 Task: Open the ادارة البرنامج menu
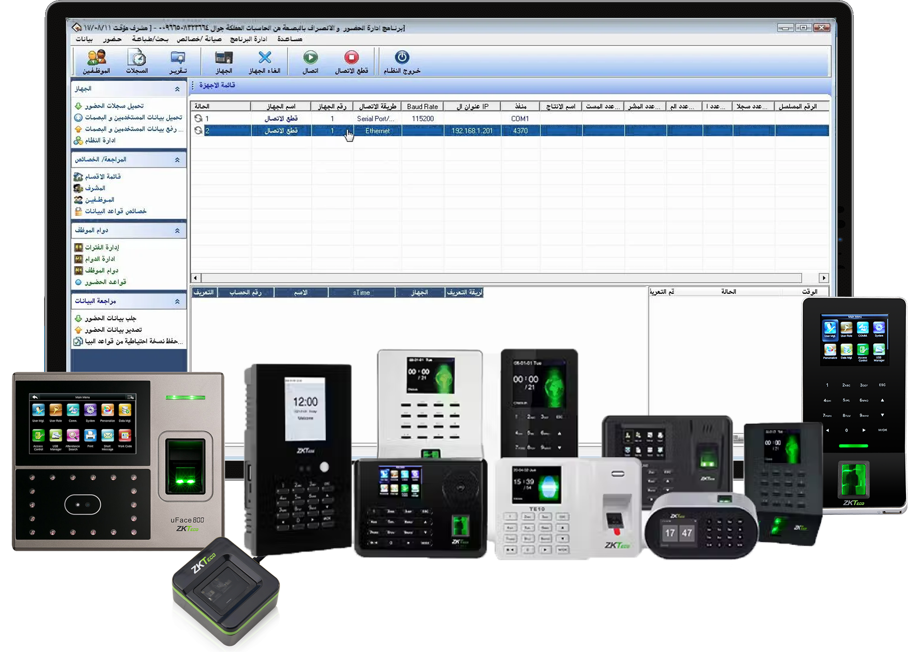(248, 39)
